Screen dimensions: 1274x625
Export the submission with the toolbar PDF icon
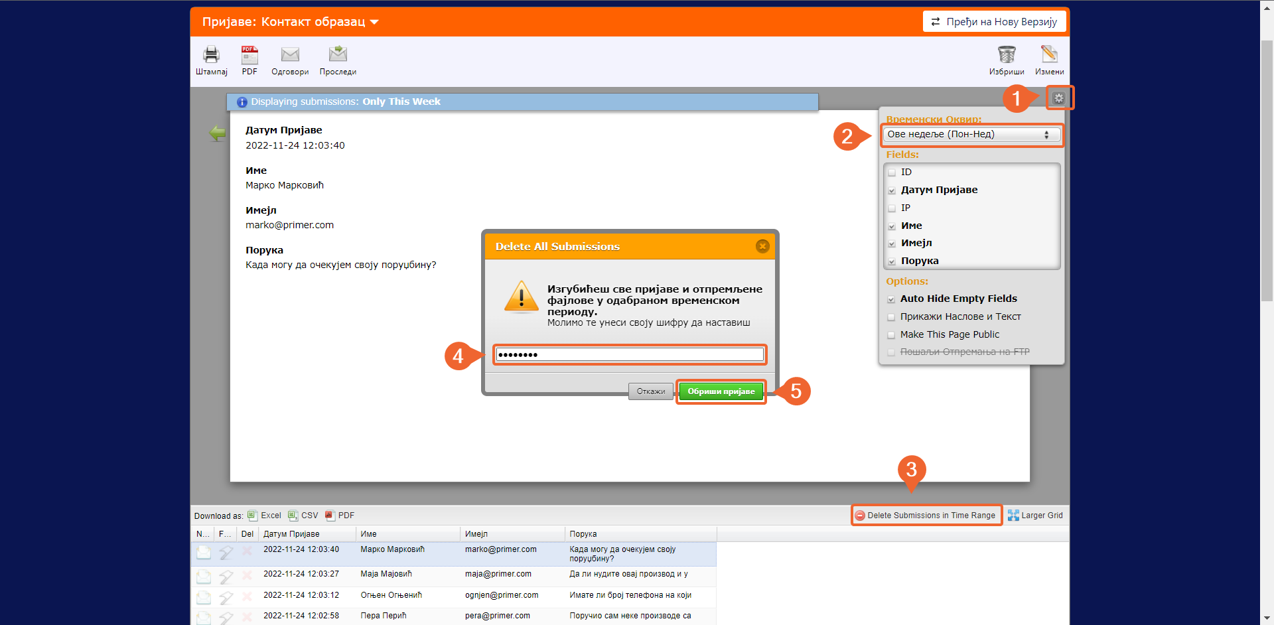tap(249, 54)
